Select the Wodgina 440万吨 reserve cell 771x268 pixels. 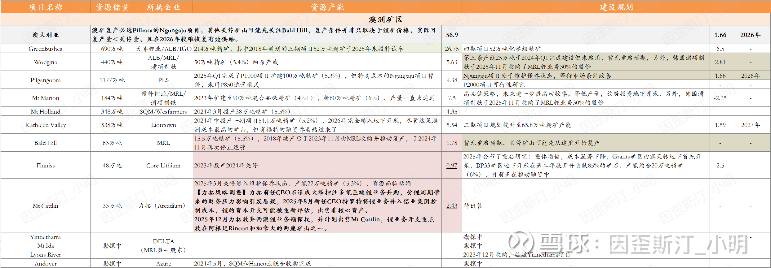pyautogui.click(x=112, y=62)
